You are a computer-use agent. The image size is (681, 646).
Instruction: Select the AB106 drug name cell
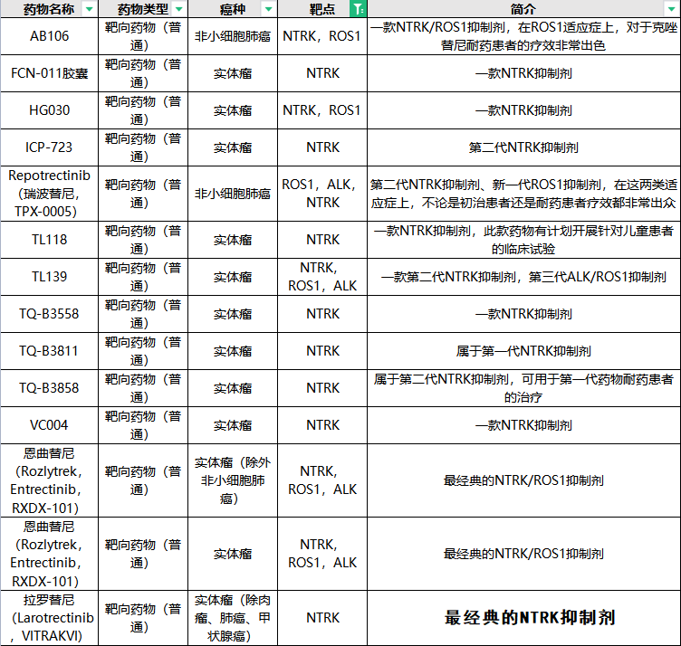pyautogui.click(x=50, y=36)
